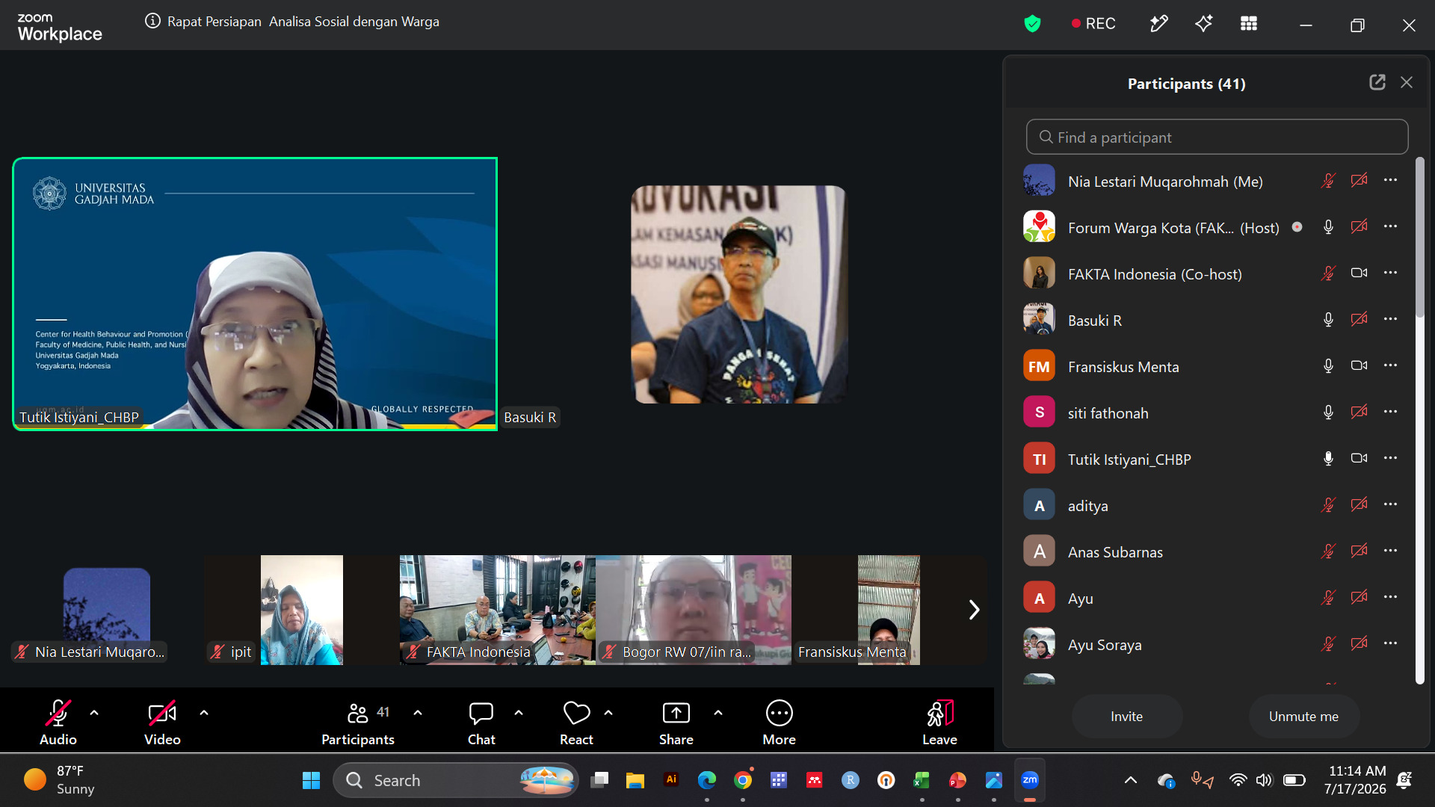Expand the Audio options arrow

(x=94, y=713)
